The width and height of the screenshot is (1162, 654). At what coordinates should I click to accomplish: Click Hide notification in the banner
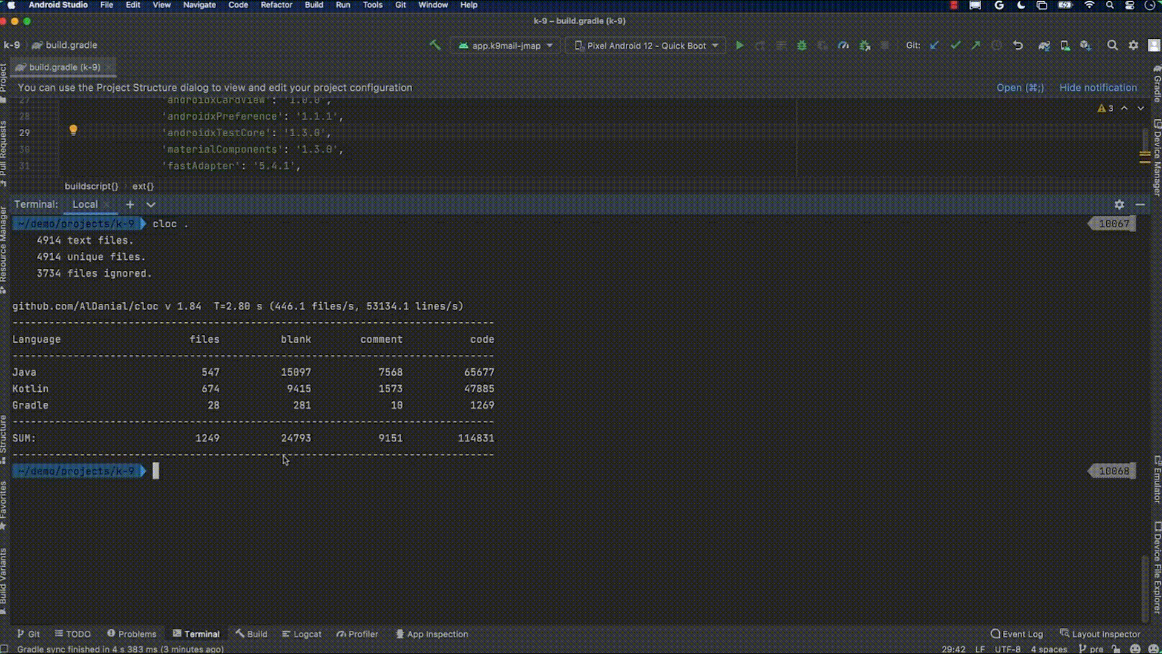pyautogui.click(x=1098, y=87)
